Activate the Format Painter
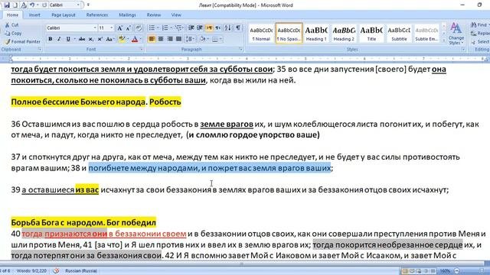This screenshot has width=490, height=275. coord(22,41)
